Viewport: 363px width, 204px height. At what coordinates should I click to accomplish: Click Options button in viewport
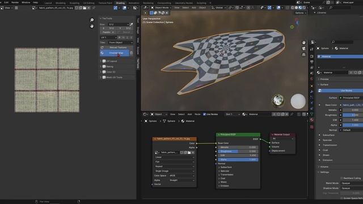pos(301,13)
